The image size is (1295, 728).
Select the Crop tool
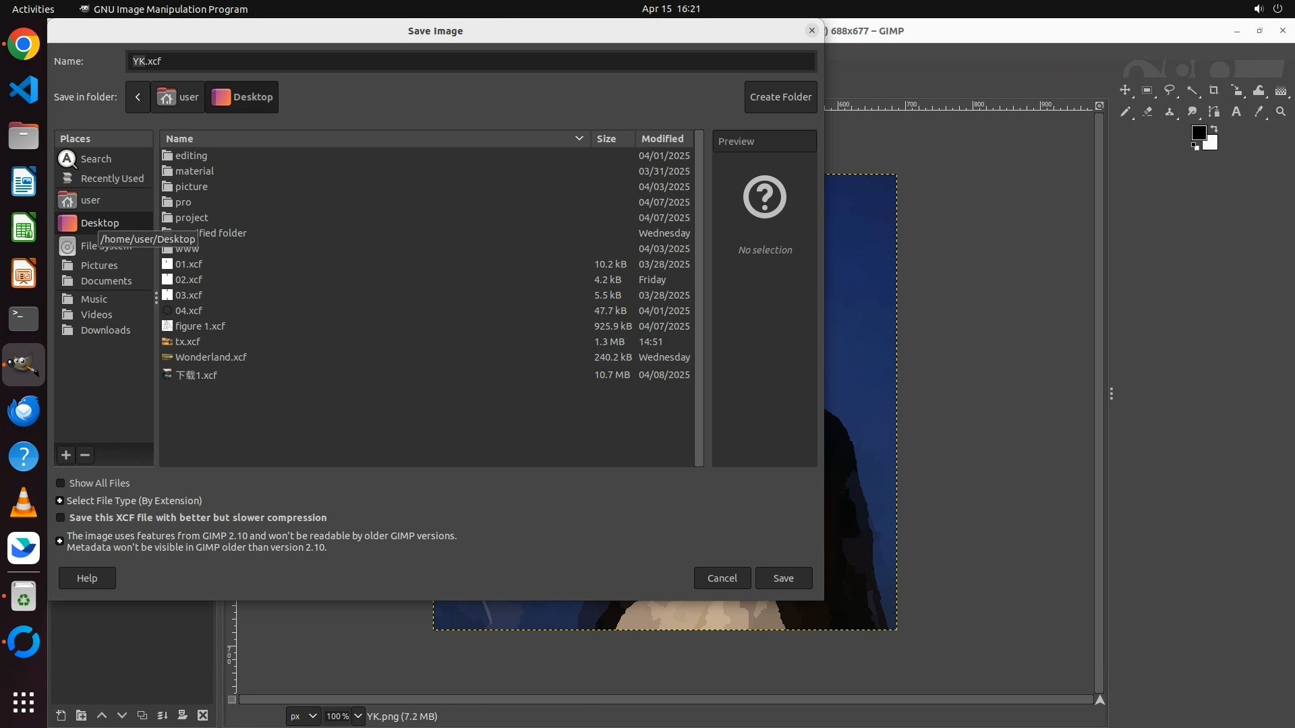coord(1214,90)
